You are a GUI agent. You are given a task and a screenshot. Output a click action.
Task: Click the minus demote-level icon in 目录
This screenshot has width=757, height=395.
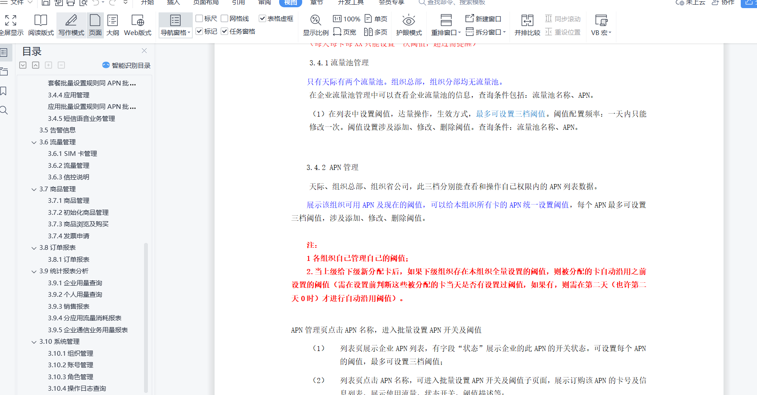(62, 65)
